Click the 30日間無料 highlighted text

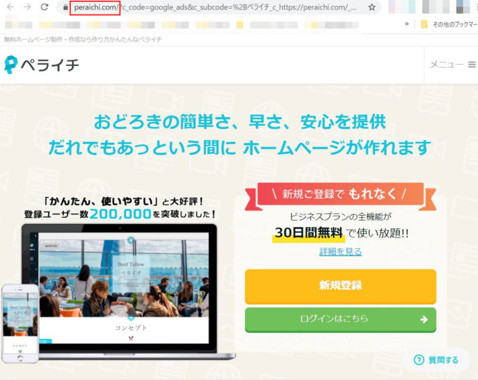click(308, 233)
